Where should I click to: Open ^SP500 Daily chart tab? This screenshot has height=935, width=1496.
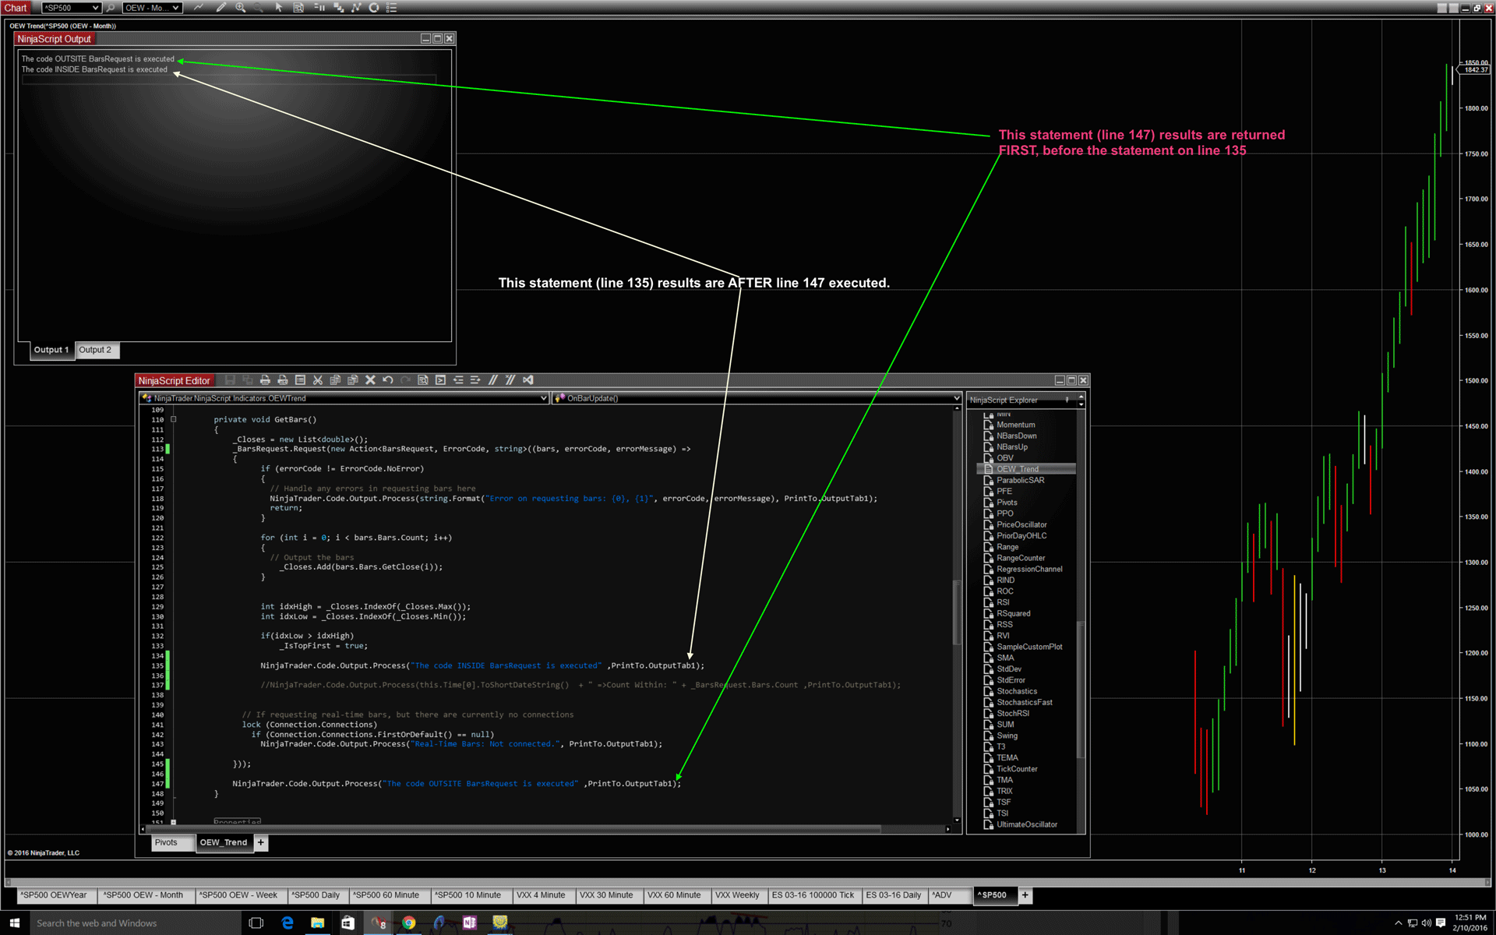316,895
